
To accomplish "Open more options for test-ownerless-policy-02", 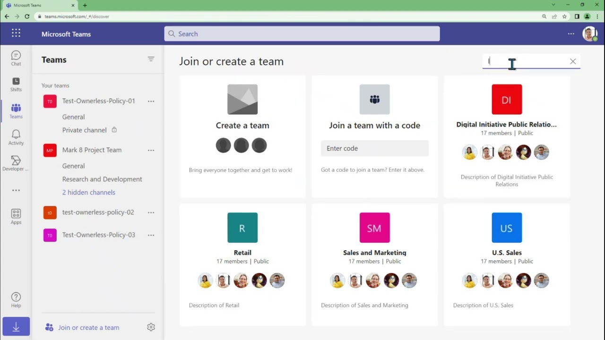I will click(151, 212).
